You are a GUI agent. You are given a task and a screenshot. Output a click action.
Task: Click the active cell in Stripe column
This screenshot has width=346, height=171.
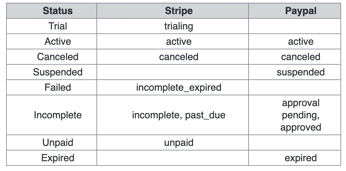(x=179, y=41)
